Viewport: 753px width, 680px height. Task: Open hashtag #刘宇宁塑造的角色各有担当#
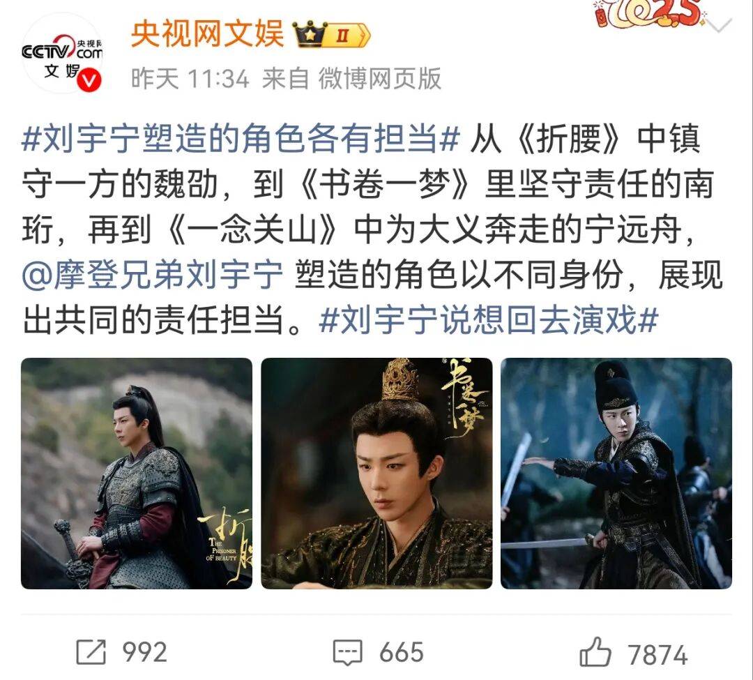[241, 139]
